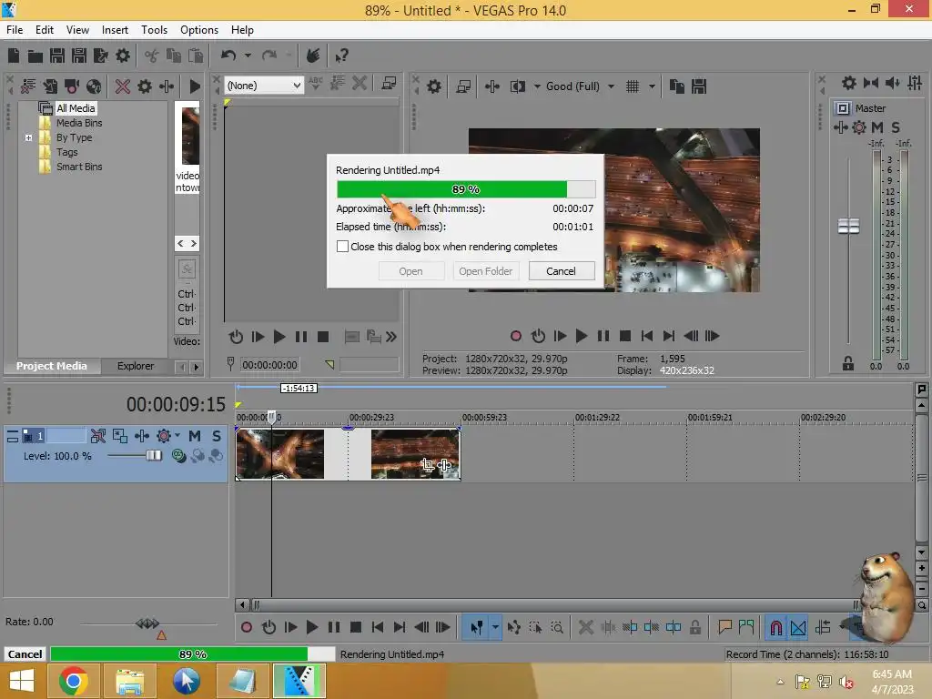Click the Get Media from web globe icon
Viewport: 932px width, 699px height.
click(x=94, y=86)
